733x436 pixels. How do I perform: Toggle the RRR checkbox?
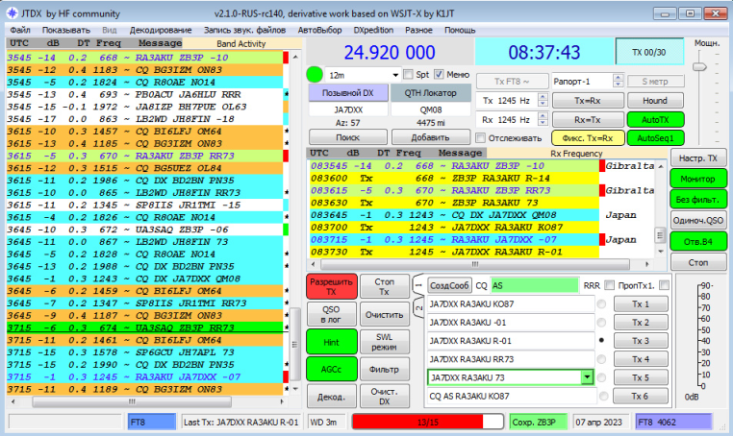[x=609, y=285]
